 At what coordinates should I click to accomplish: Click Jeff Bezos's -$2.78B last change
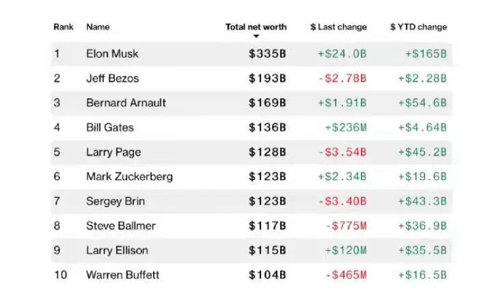[342, 78]
